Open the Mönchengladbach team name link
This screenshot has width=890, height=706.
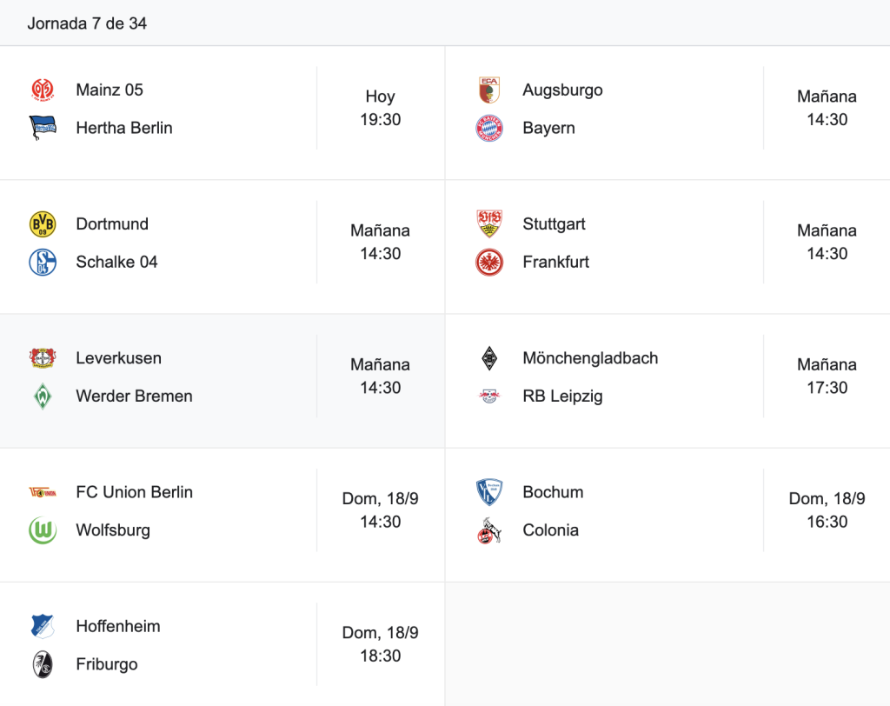590,358
